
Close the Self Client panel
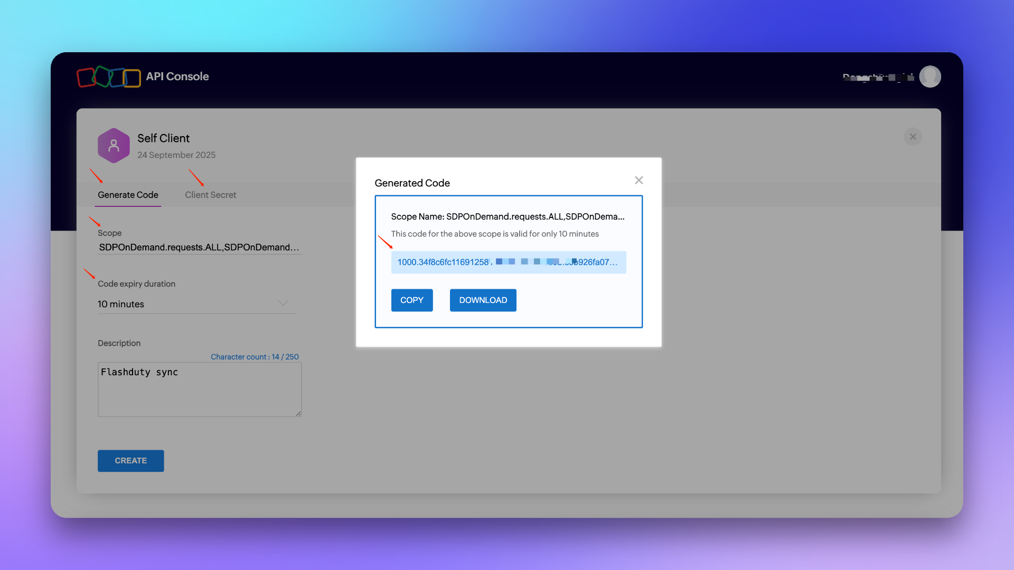(x=913, y=137)
